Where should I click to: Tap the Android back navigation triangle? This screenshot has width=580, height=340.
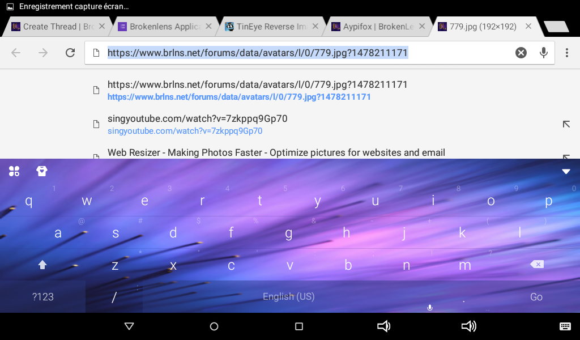pyautogui.click(x=129, y=326)
